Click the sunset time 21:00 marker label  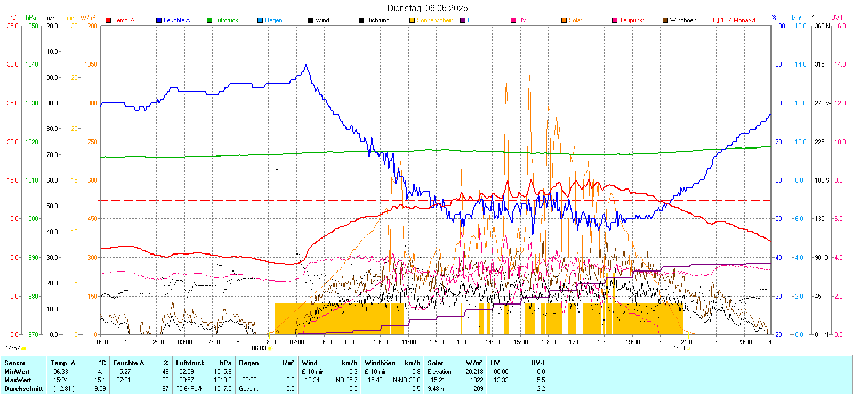click(677, 348)
